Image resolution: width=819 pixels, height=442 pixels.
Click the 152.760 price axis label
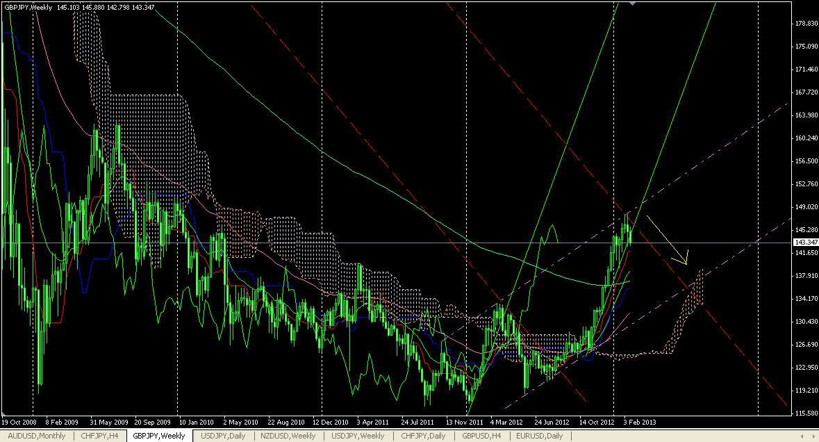(806, 184)
